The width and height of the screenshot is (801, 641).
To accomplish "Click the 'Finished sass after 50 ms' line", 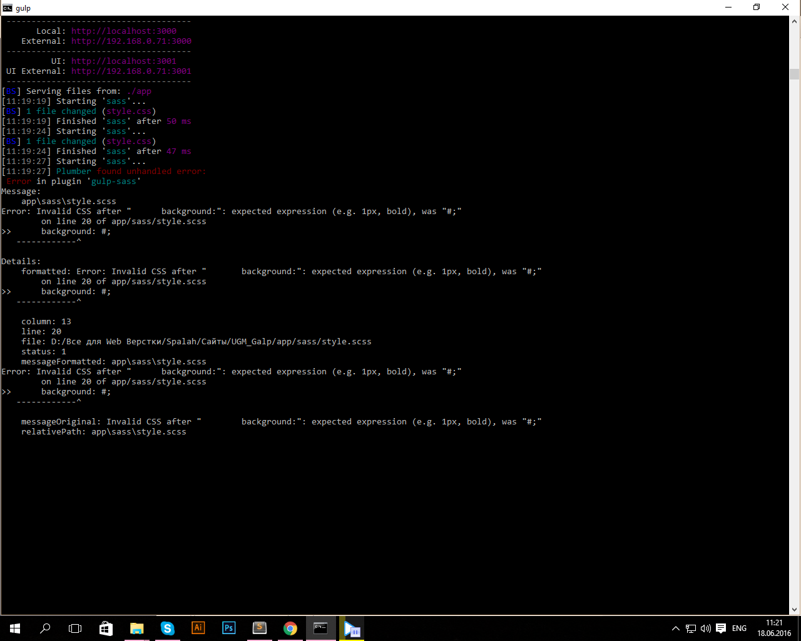I will tap(96, 121).
